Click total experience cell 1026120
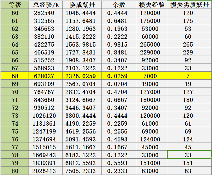This screenshot has width=212, height=175. [46, 115]
